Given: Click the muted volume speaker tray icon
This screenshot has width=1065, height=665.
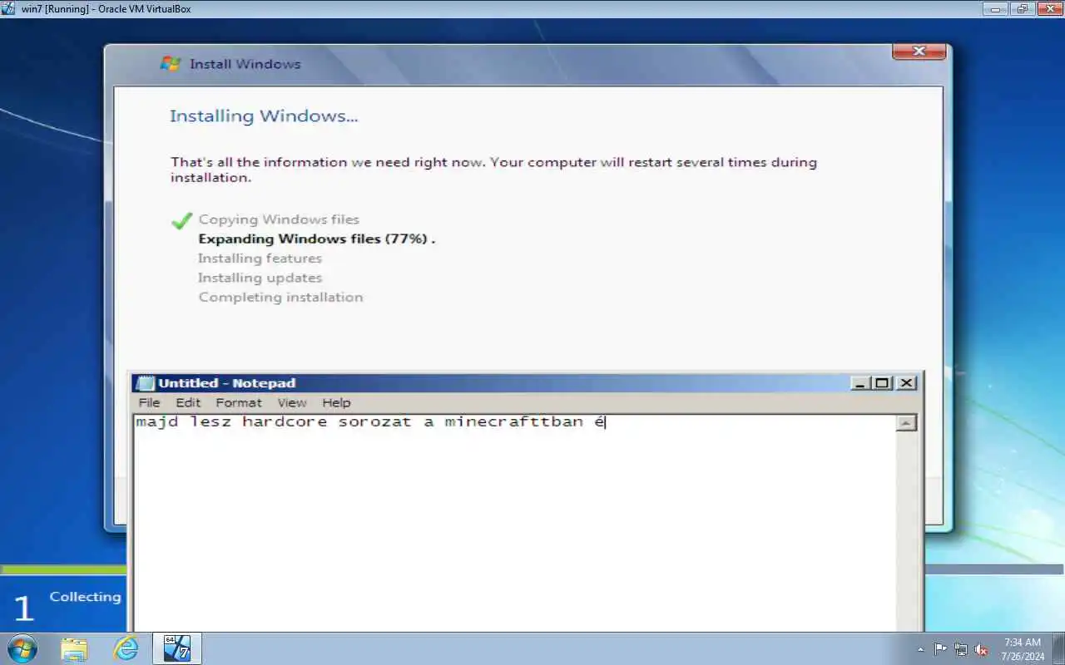Looking at the screenshot, I should (x=981, y=649).
